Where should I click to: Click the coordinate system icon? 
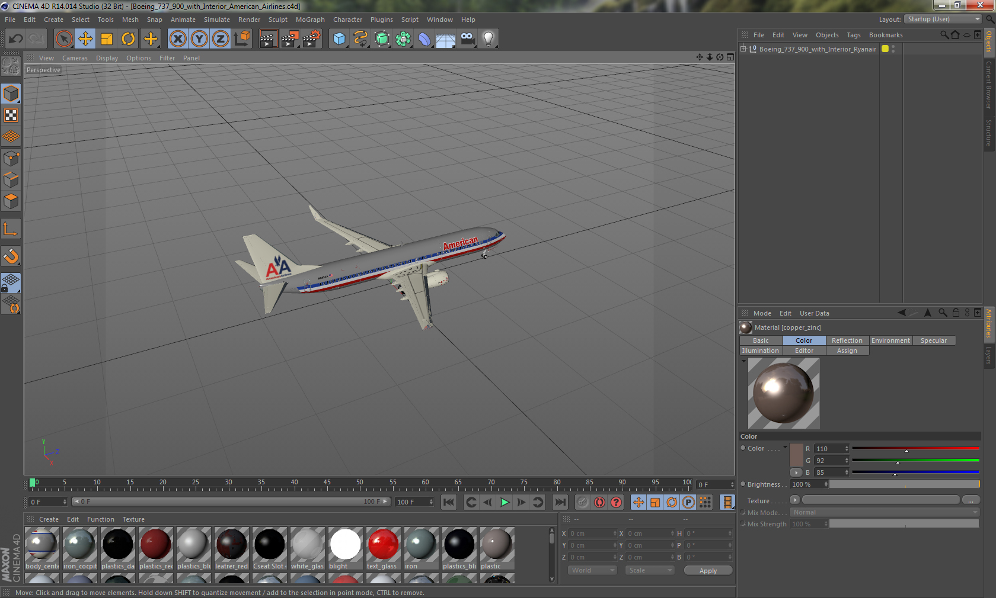(242, 39)
